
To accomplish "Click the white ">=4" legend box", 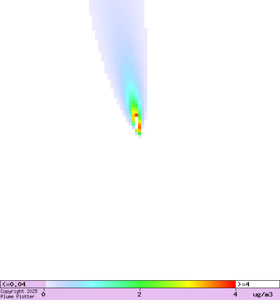I will tap(257, 284).
